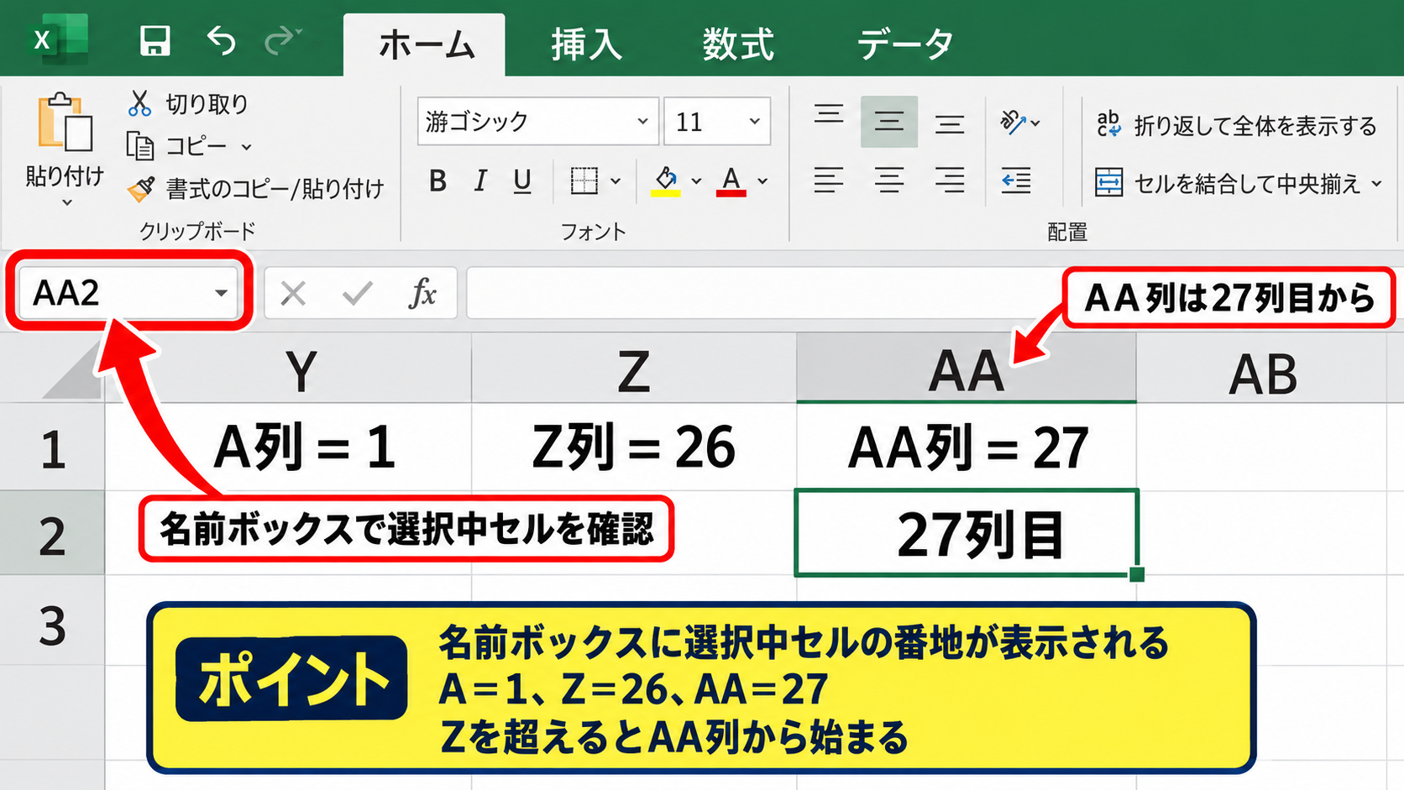Expand the border style dropdown arrow

616,180
